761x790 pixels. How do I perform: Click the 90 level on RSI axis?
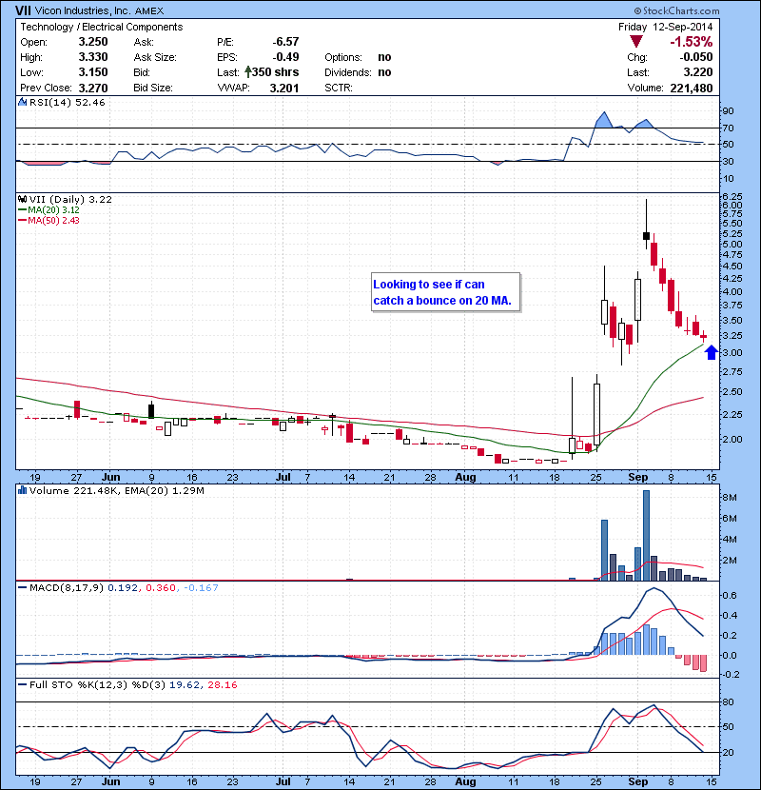tap(728, 110)
